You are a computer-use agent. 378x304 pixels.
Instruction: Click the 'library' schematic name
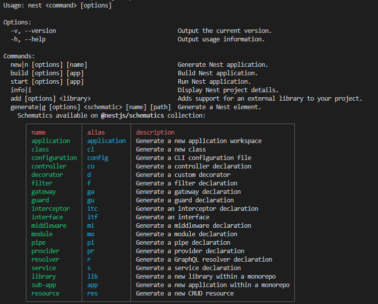click(x=44, y=277)
